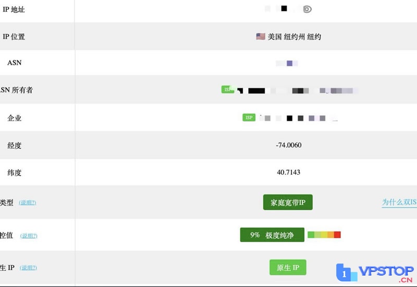Image resolution: width=417 pixels, height=287 pixels.
Task: Open the 说明? link beside 控值
Action: 29,236
